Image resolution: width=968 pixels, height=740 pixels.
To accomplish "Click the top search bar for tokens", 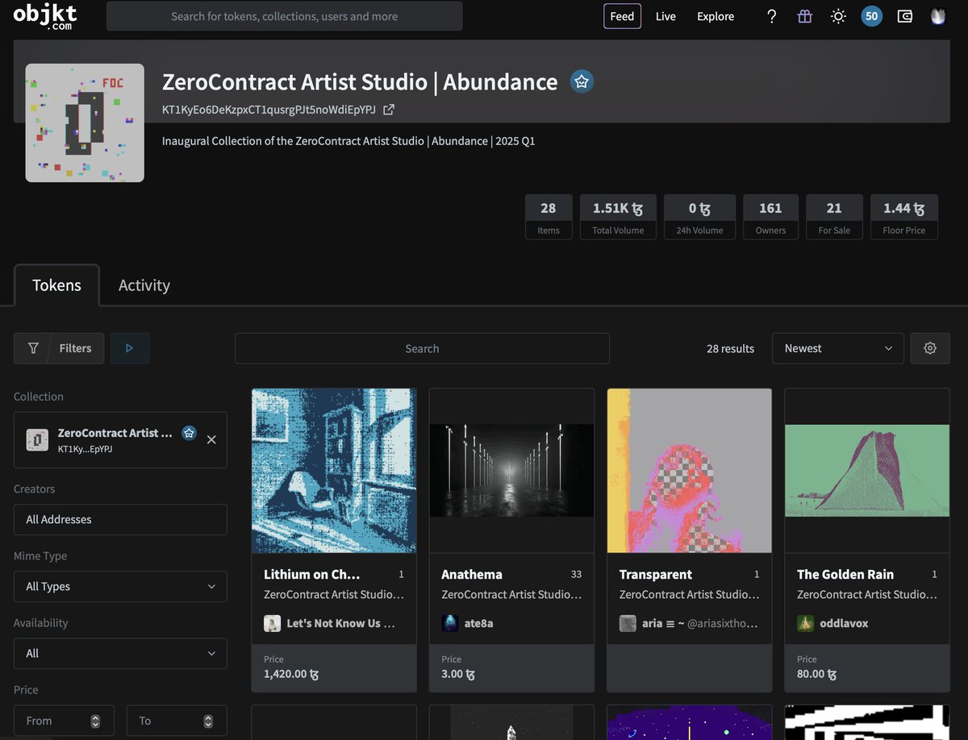I will click(x=285, y=16).
